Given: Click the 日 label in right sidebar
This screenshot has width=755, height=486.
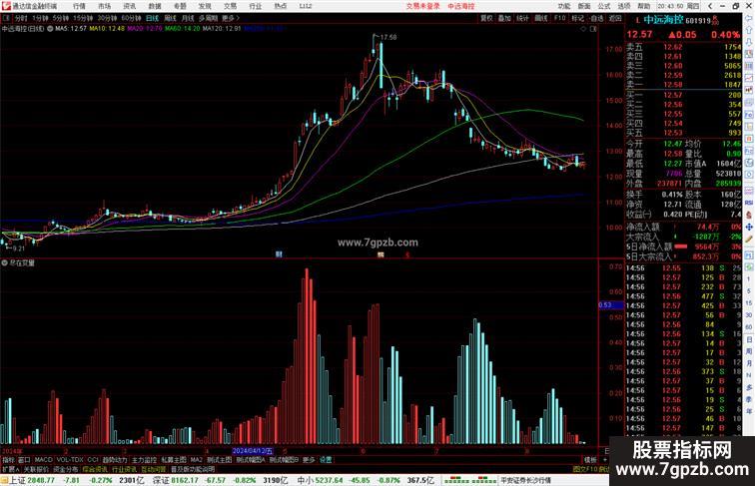Looking at the screenshot, I should pos(749,339).
